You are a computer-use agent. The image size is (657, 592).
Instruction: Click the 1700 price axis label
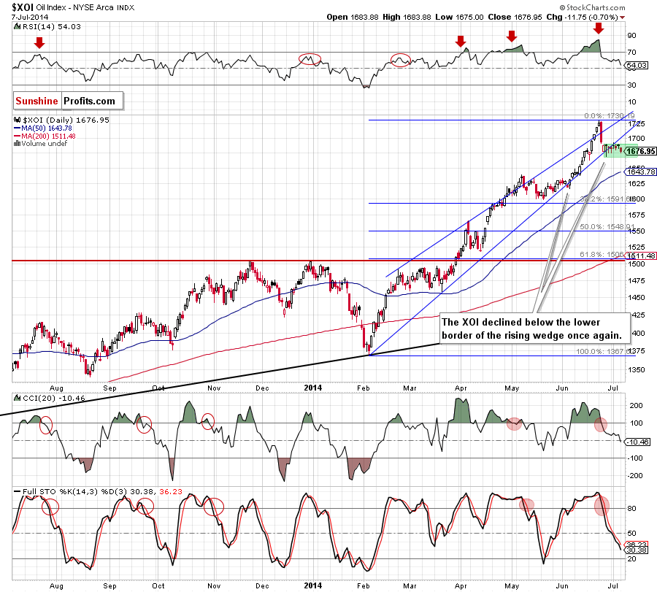[637, 138]
